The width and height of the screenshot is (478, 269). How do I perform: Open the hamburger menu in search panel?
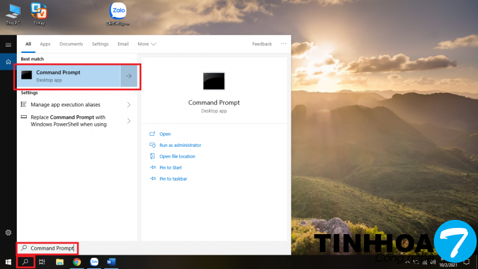tap(8, 45)
